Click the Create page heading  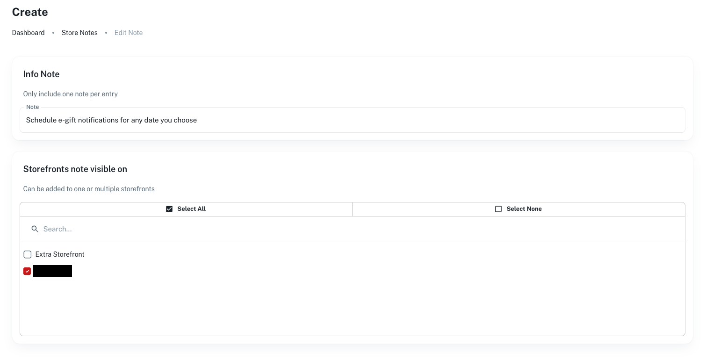tap(30, 12)
